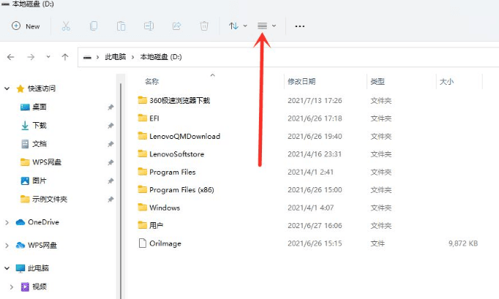This screenshot has height=299, width=499.
Task: Select the OriImage file
Action: (x=165, y=243)
